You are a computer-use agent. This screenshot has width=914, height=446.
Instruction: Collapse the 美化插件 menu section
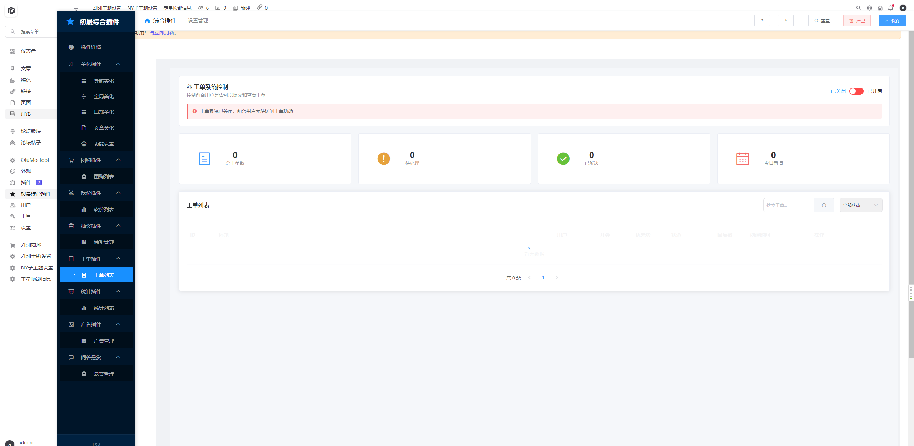[x=118, y=64]
